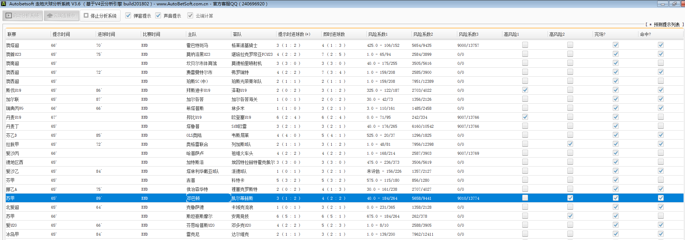Click the play icon on 启动分析系统
The width and height of the screenshot is (685, 240).
(9, 16)
